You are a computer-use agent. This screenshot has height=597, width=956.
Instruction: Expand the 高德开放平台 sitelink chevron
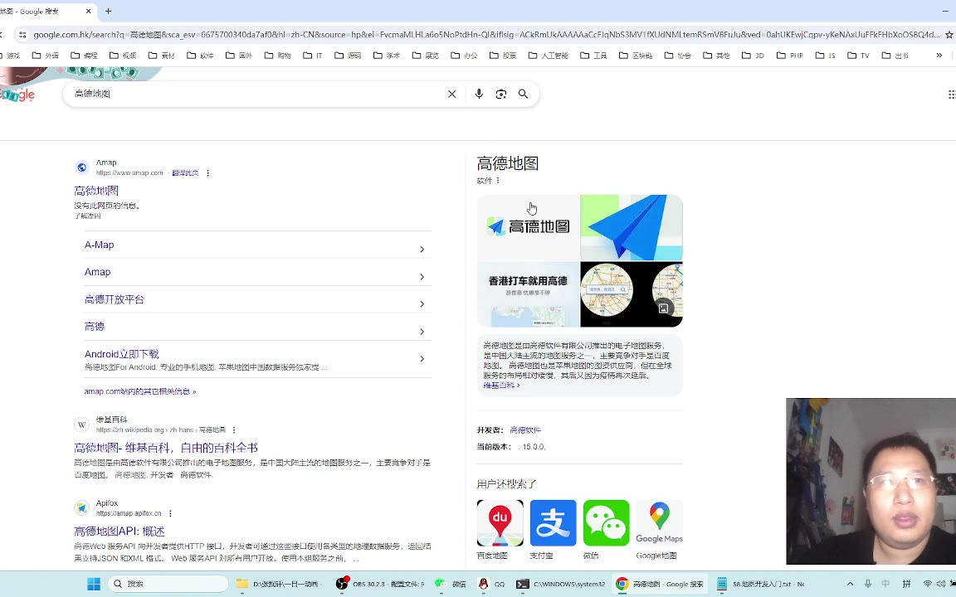(x=422, y=304)
